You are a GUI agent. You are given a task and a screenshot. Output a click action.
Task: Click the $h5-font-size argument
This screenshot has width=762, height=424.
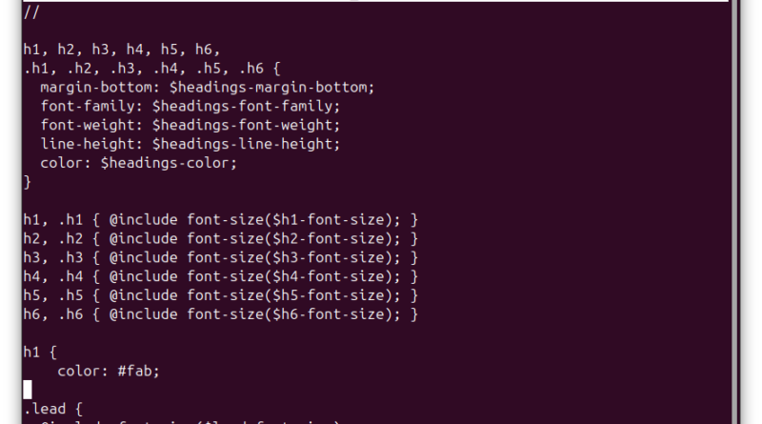click(x=329, y=295)
